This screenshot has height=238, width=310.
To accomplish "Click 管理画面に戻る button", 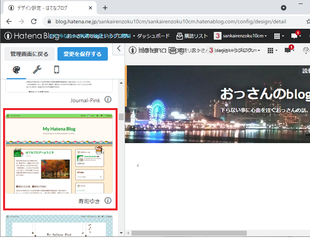I will pyautogui.click(x=29, y=54).
